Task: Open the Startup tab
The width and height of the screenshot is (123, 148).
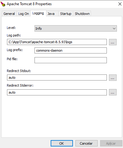Action: 66,14
